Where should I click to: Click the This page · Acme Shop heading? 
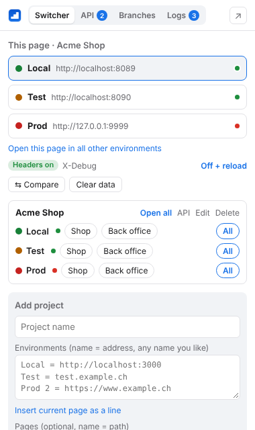[56, 45]
